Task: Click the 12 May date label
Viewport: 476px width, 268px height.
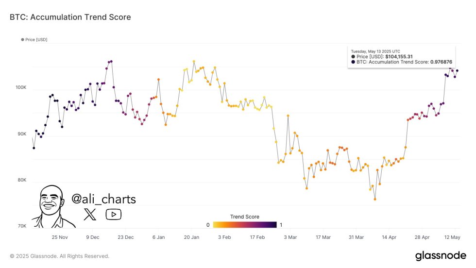Action: pos(453,237)
